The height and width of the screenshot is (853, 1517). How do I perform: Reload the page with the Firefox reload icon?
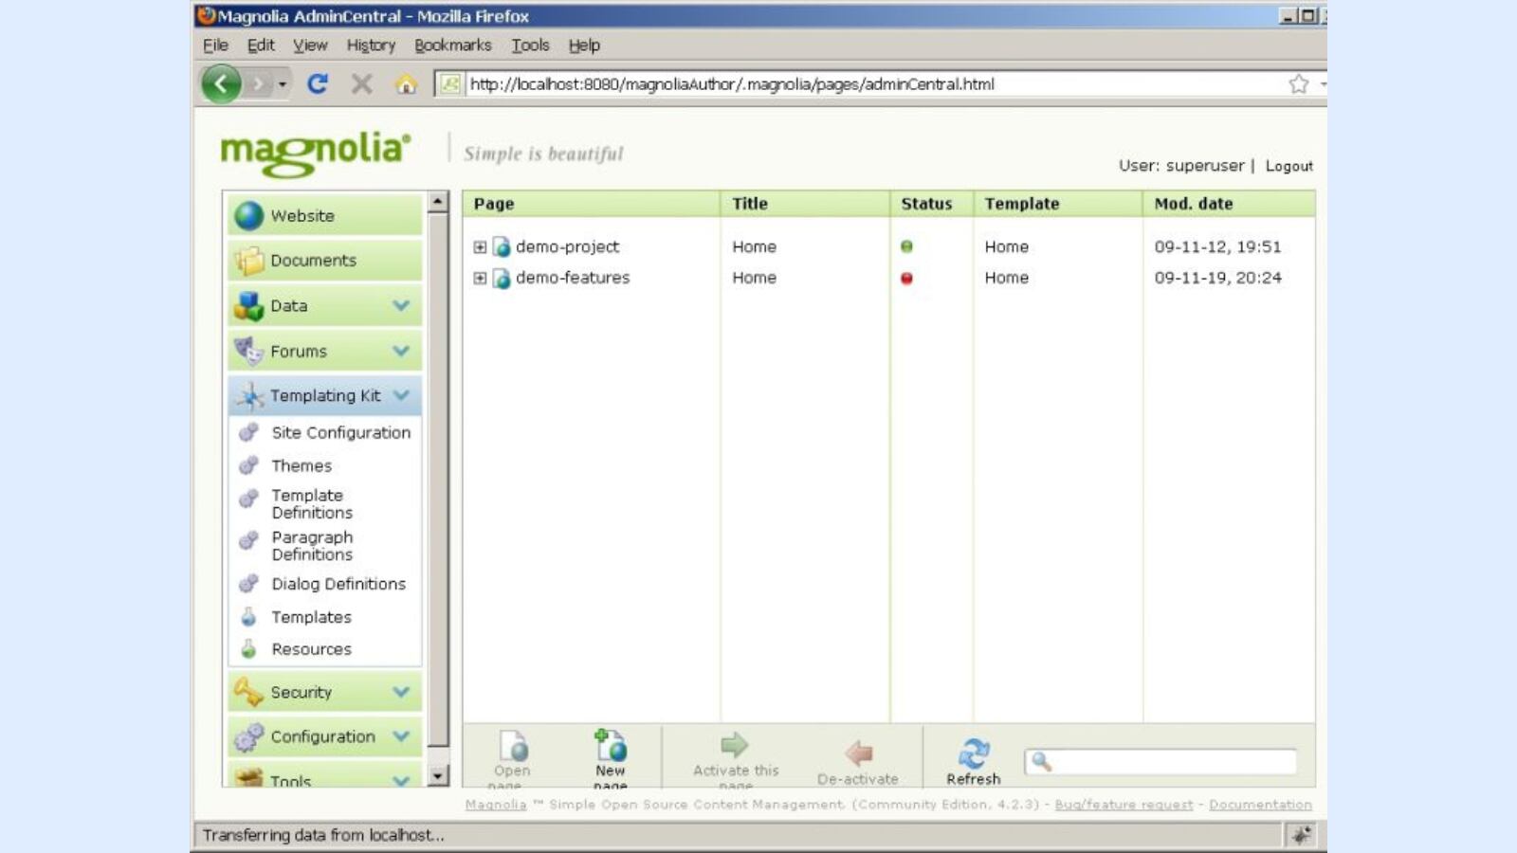(x=318, y=84)
